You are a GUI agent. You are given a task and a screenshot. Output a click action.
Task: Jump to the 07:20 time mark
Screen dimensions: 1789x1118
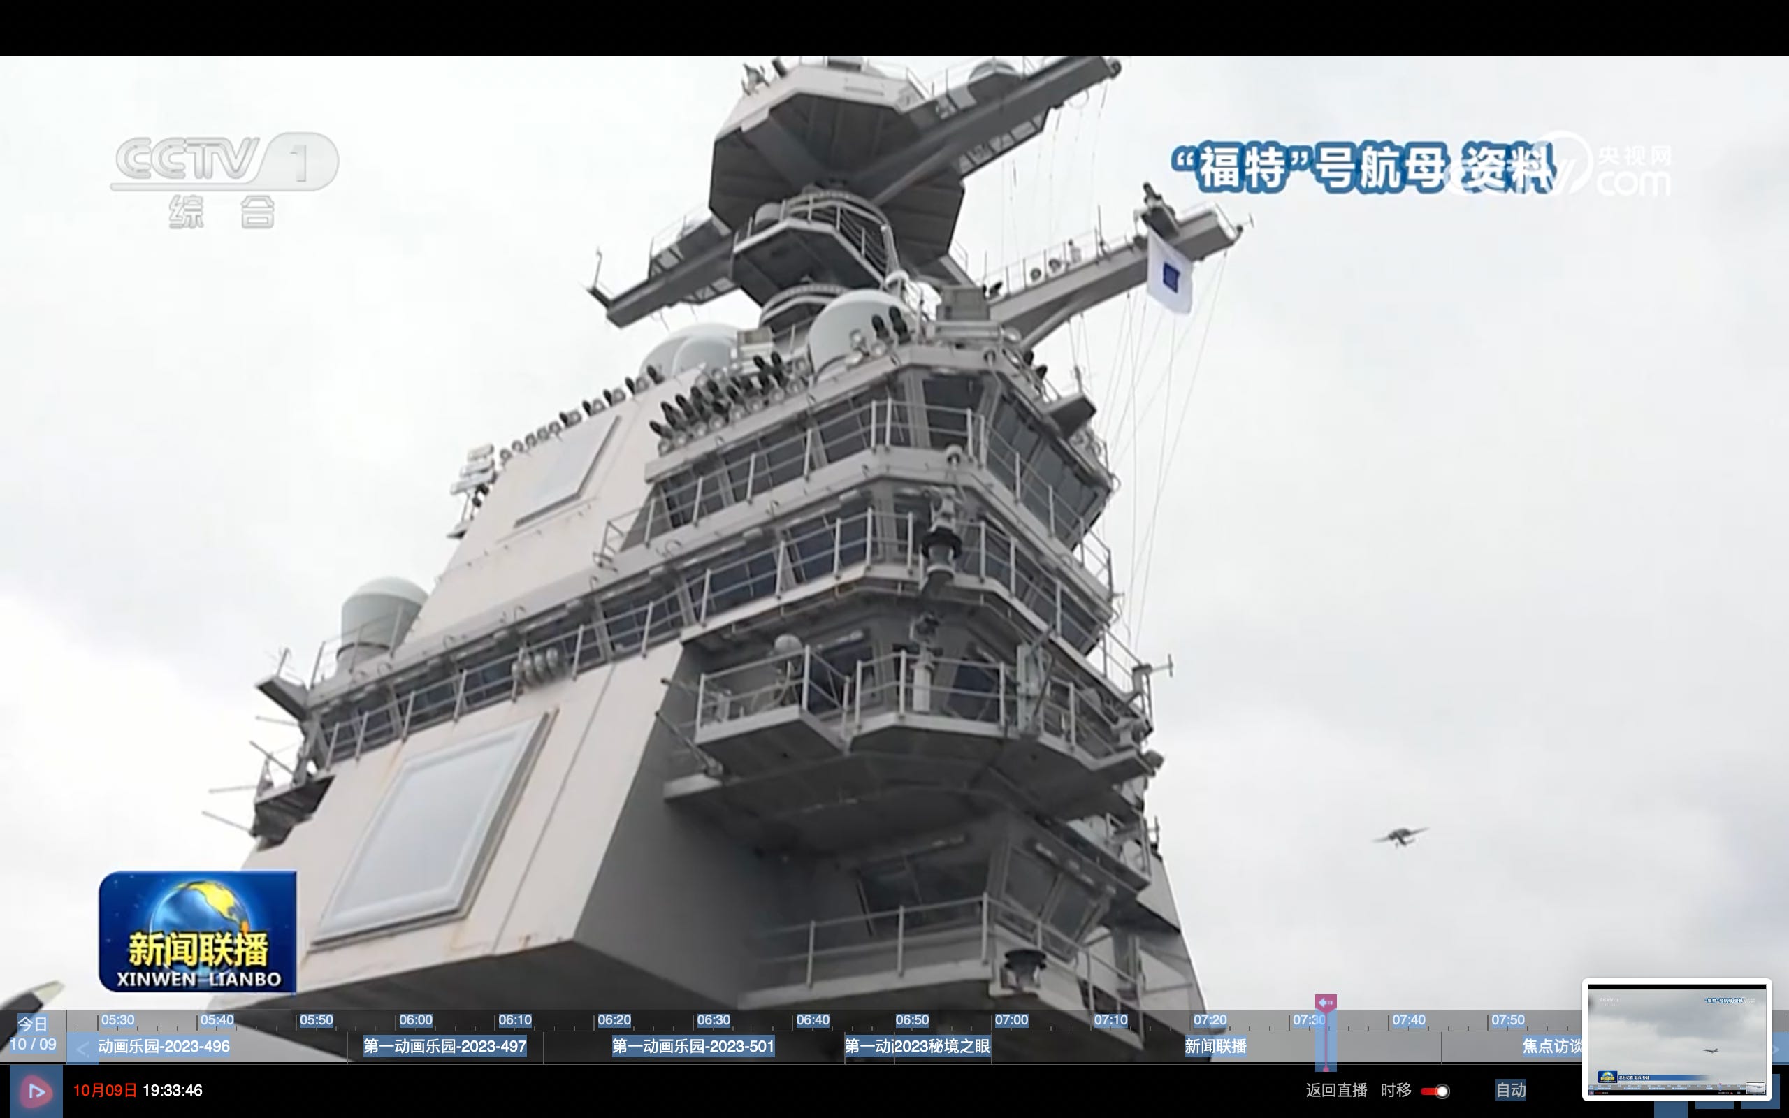tap(1210, 1019)
